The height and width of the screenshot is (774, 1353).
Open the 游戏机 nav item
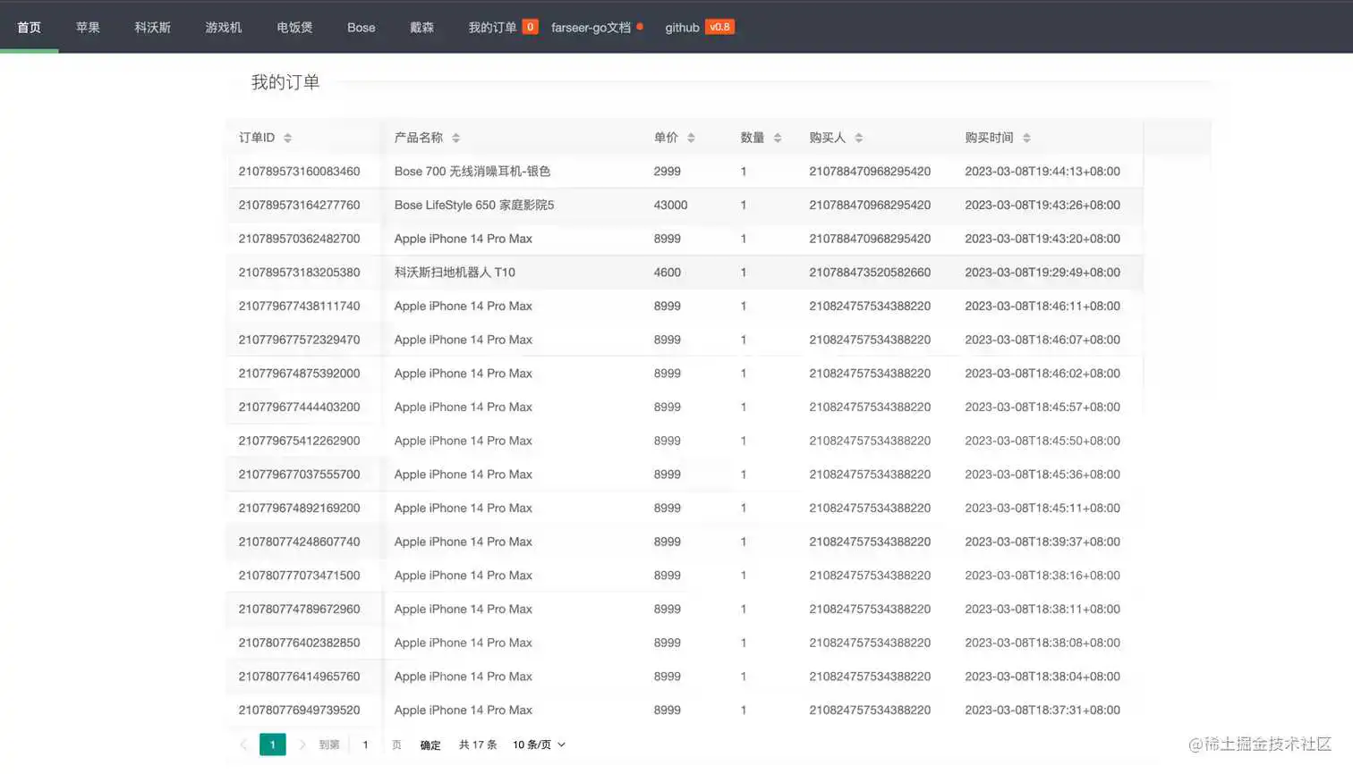[x=224, y=27]
